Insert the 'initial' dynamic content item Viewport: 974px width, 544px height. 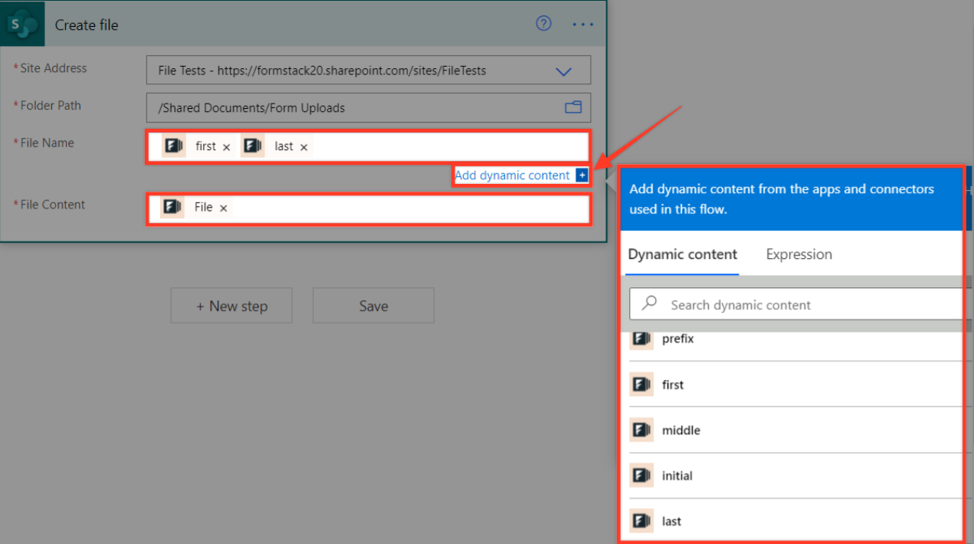pos(677,476)
